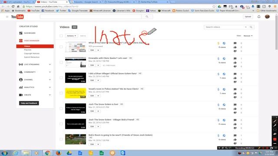278x156 pixels.
Task: Click the thumbs-down icon for Josh The Snow Golem is live
Action: [x=235, y=113]
